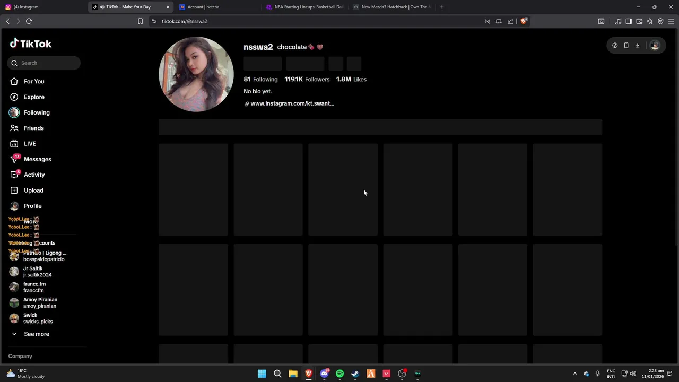Switch to Account | betcha tab
Screen dimensions: 679x382
(217, 7)
